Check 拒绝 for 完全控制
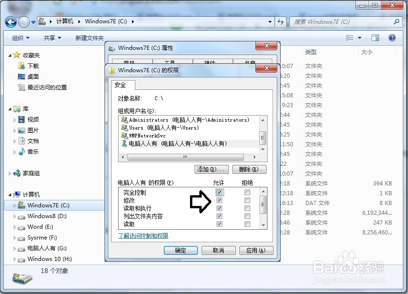 (x=247, y=192)
